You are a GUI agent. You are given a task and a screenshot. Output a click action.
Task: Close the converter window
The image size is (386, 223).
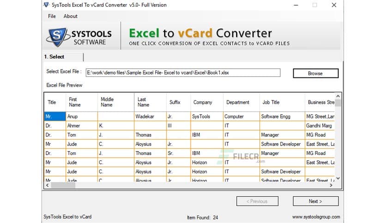pyautogui.click(x=334, y=5)
